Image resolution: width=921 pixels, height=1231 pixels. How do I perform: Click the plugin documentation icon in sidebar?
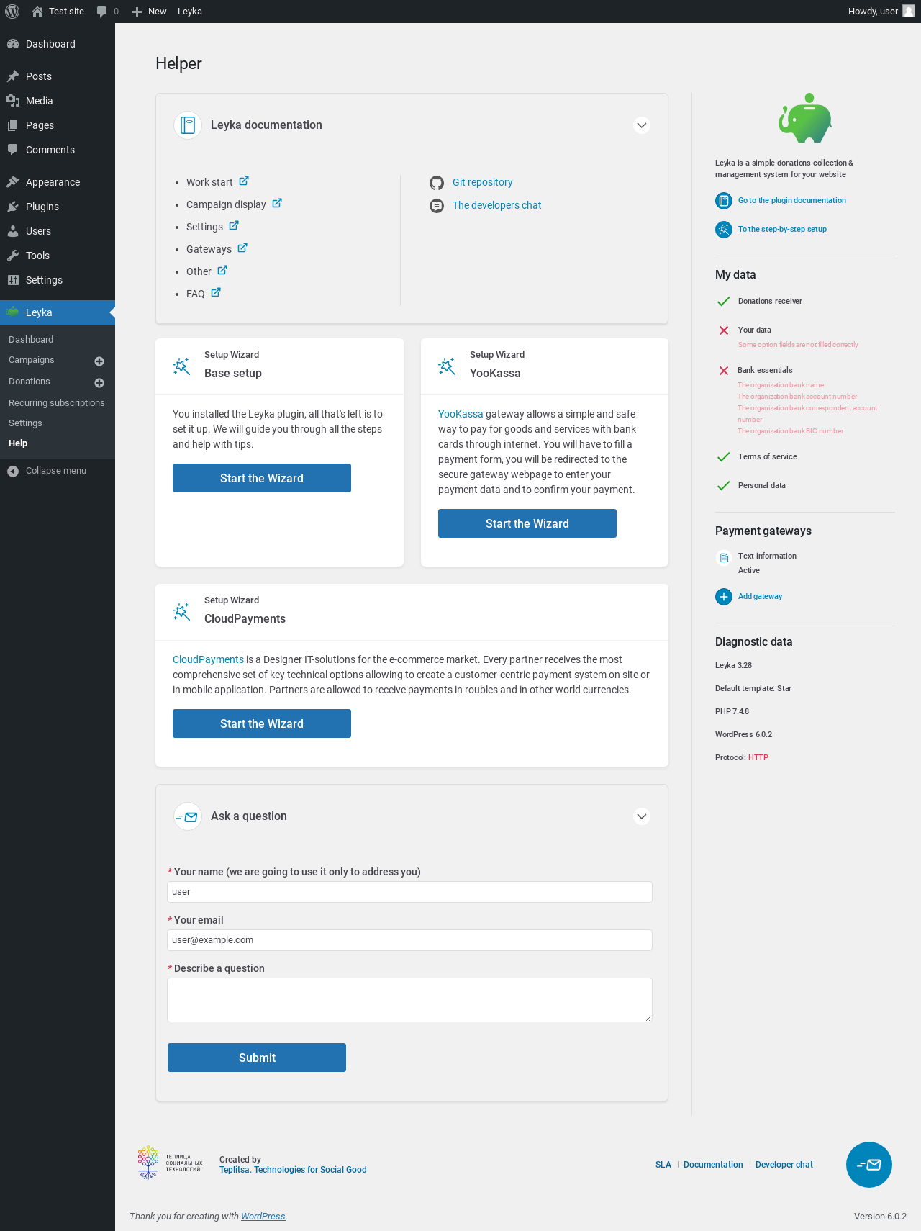[724, 201]
